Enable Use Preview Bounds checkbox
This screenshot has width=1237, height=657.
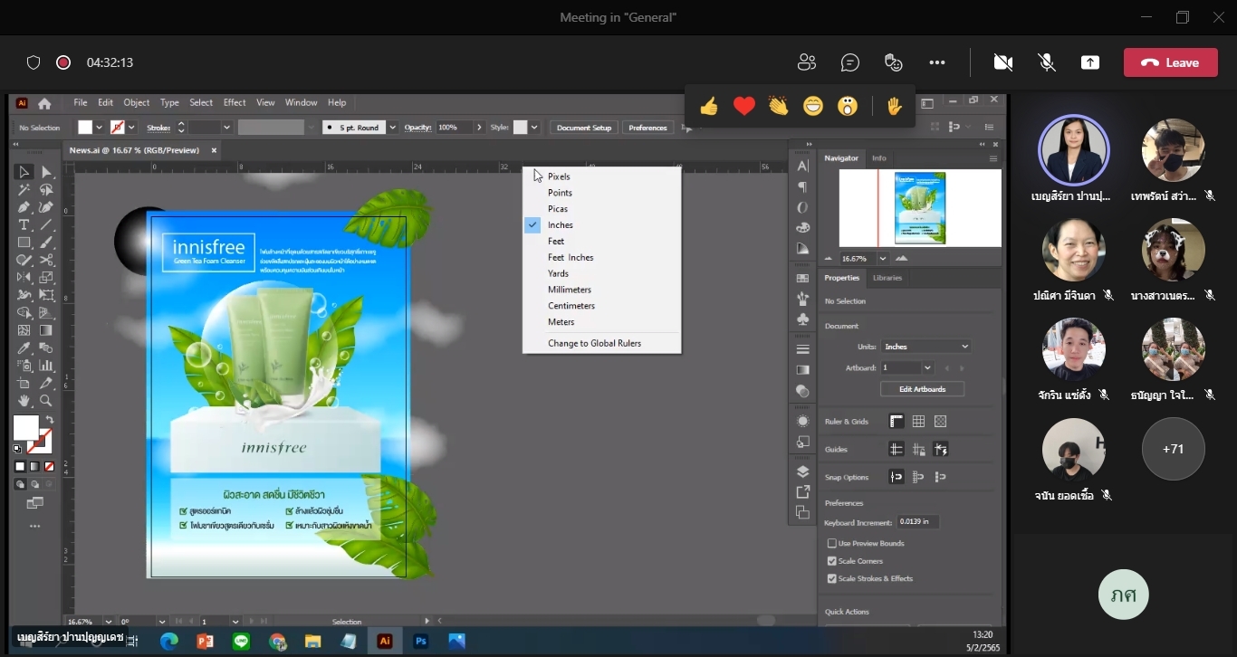tap(832, 543)
